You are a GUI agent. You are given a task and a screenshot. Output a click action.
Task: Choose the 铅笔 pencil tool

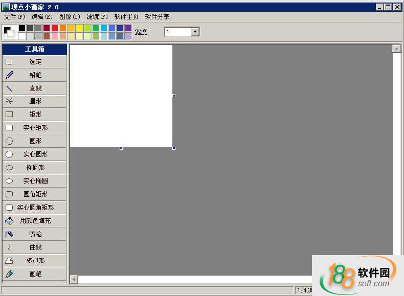click(x=35, y=75)
